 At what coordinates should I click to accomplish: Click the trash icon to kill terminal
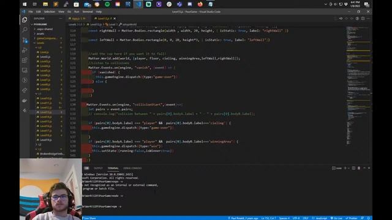point(359,168)
